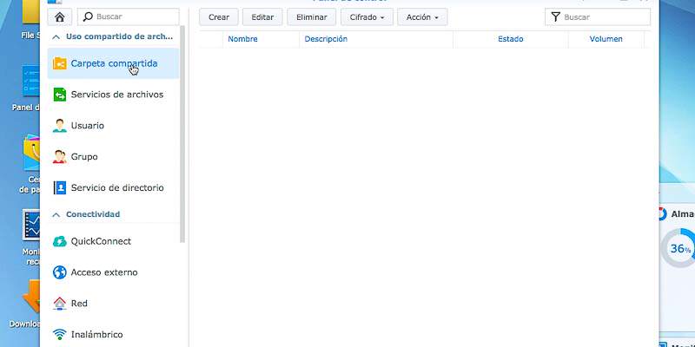The height and width of the screenshot is (347, 695).
Task: Collapse Uso compartido de archivos section
Action: coord(56,37)
